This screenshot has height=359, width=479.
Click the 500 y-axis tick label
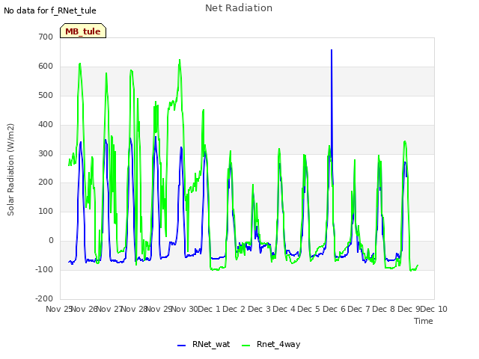pos(46,95)
